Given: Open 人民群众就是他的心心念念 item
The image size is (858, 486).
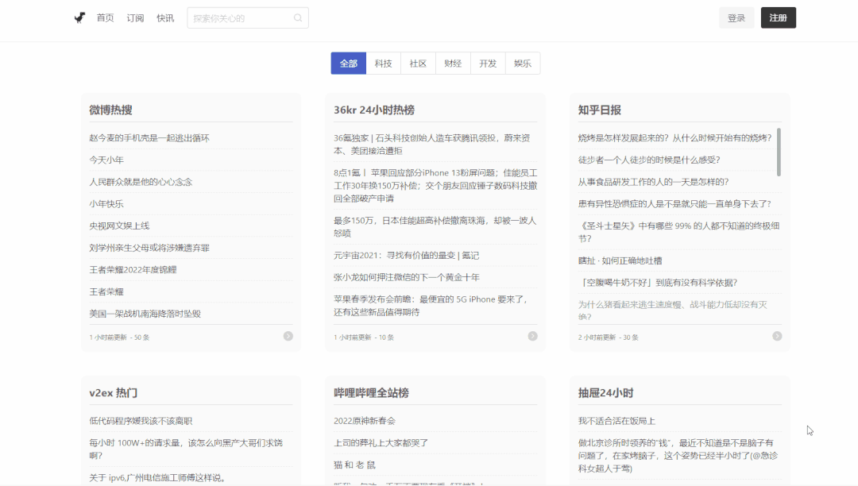Looking at the screenshot, I should [x=141, y=182].
